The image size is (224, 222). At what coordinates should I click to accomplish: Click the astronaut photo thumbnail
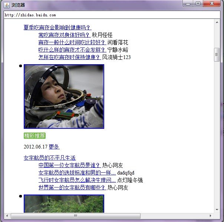64,97
